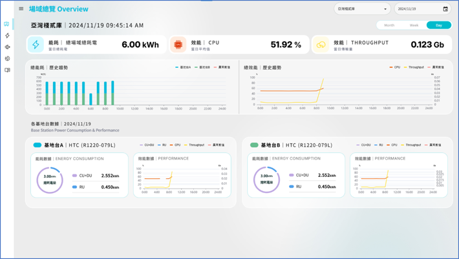The image size is (459, 259).
Task: Click base station B green color badge
Action: click(254, 145)
